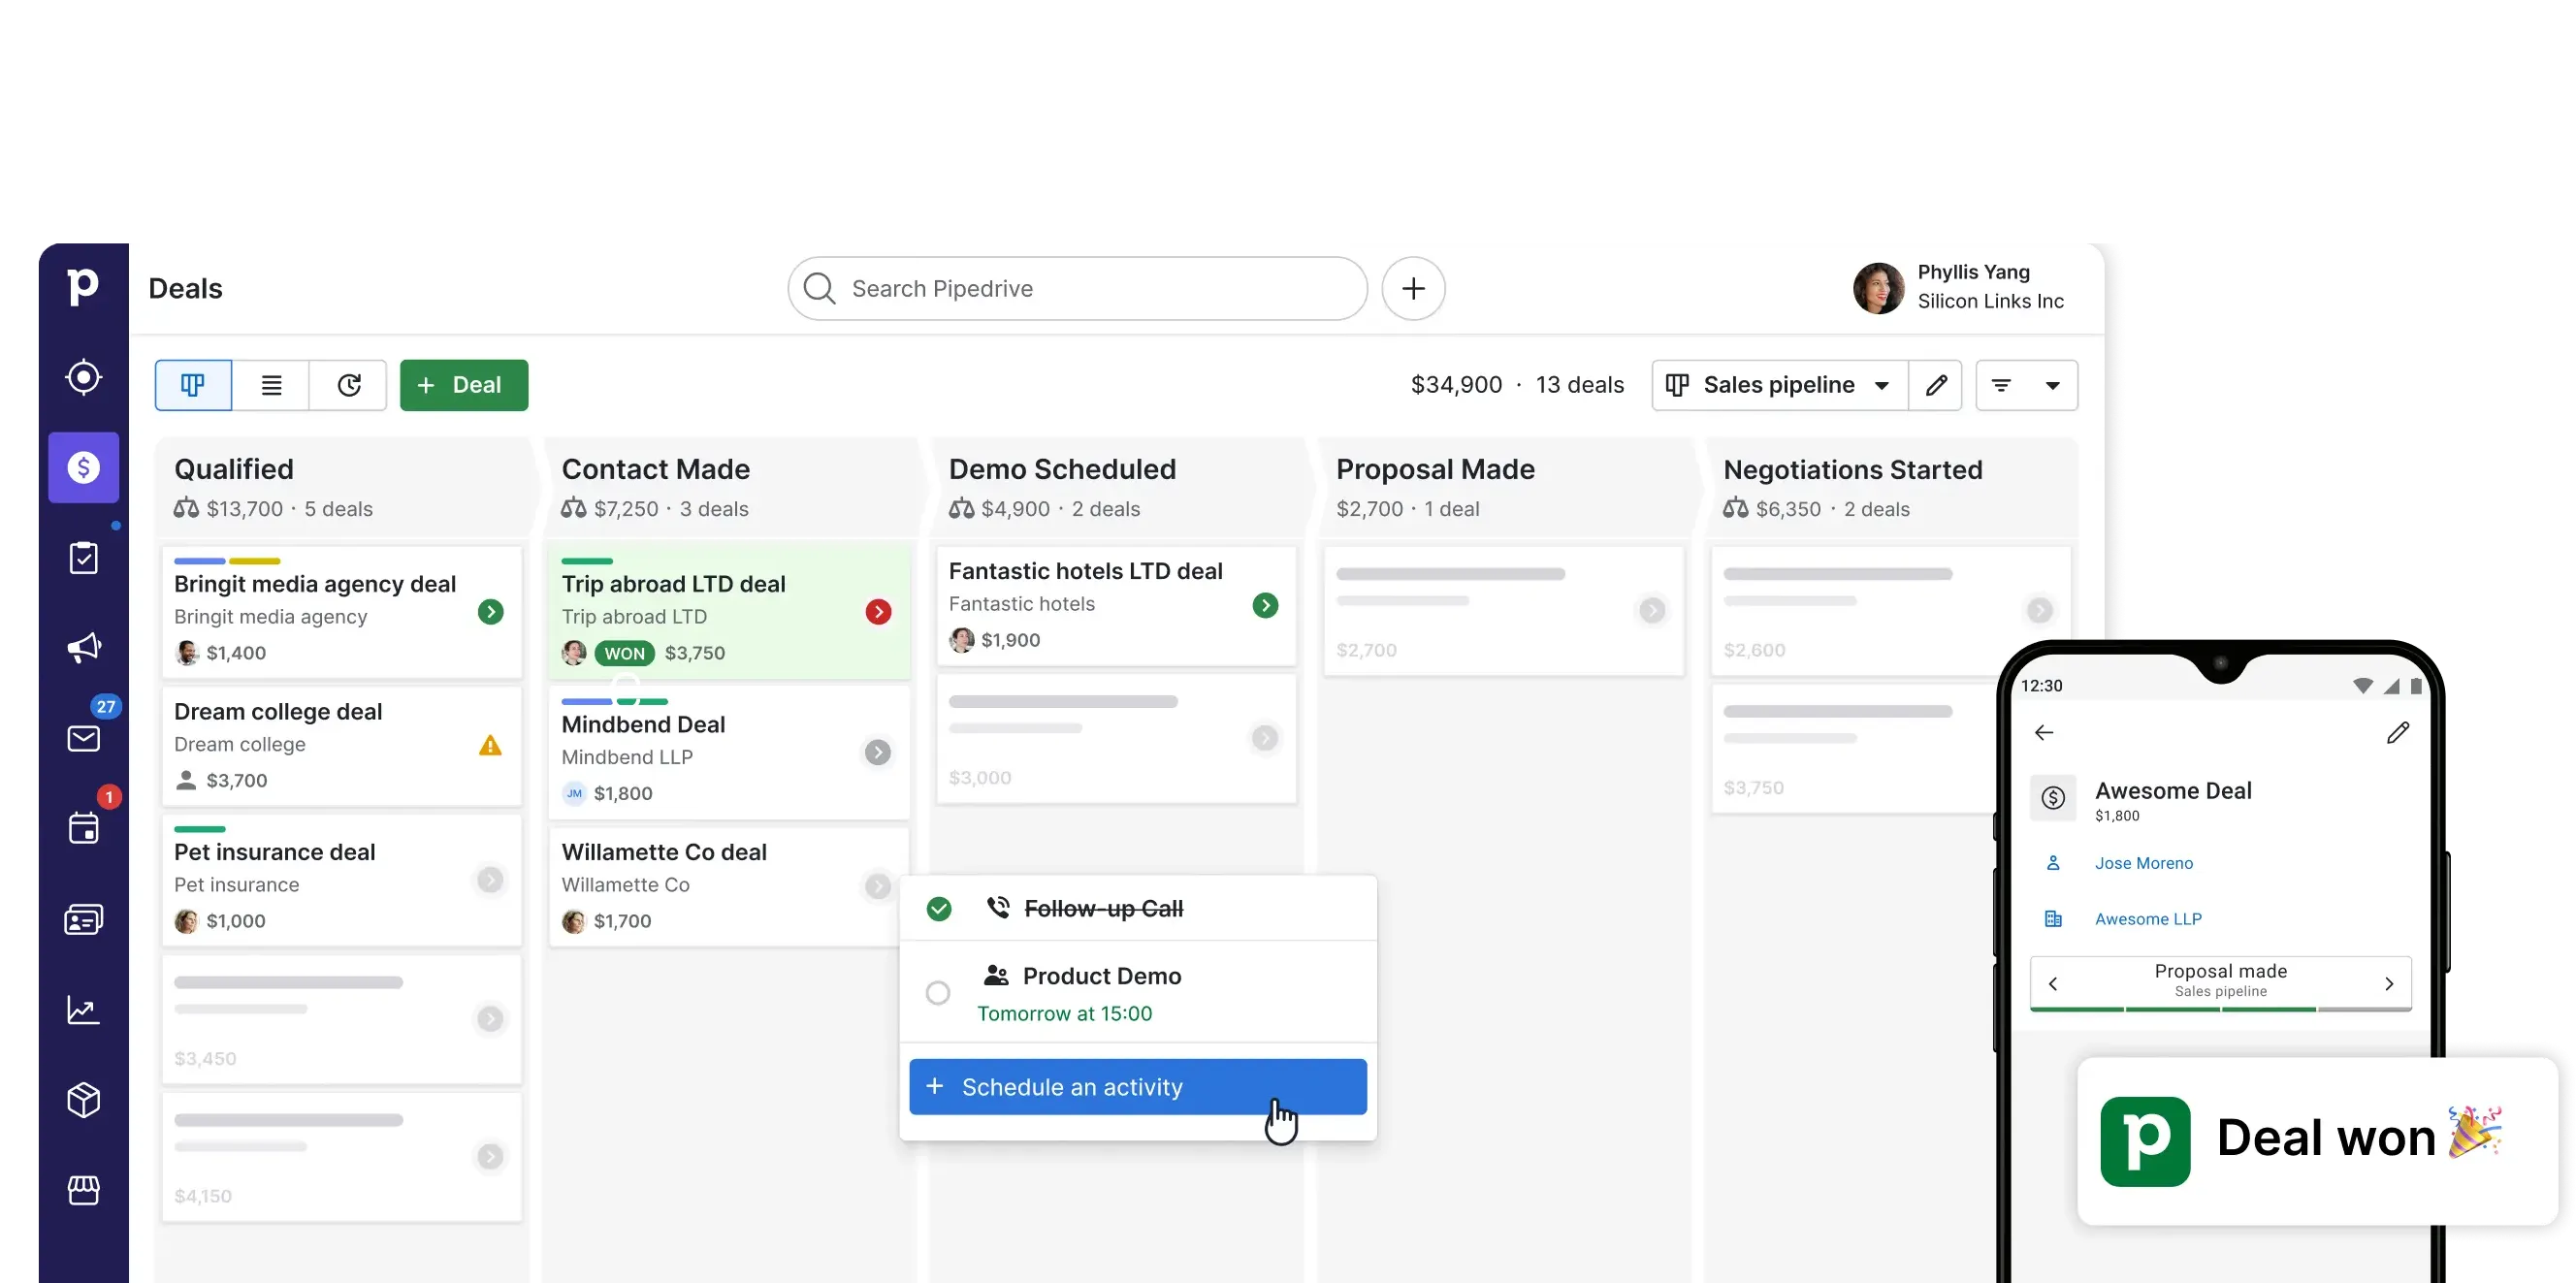This screenshot has width=2576, height=1283.
Task: Click Schedule an activity button
Action: tap(1138, 1087)
